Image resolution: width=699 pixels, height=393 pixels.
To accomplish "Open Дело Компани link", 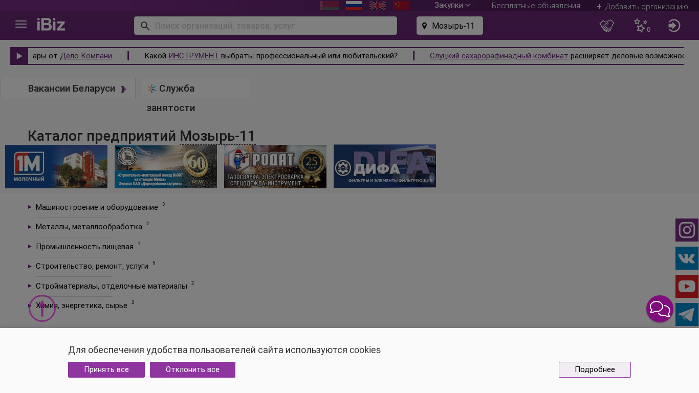I will coord(86,56).
